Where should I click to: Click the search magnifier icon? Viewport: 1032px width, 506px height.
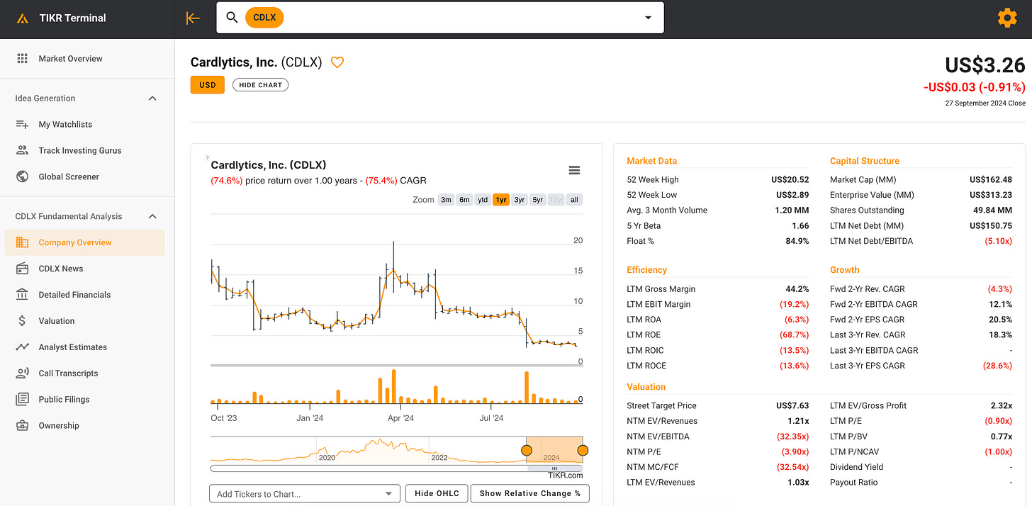coord(232,18)
